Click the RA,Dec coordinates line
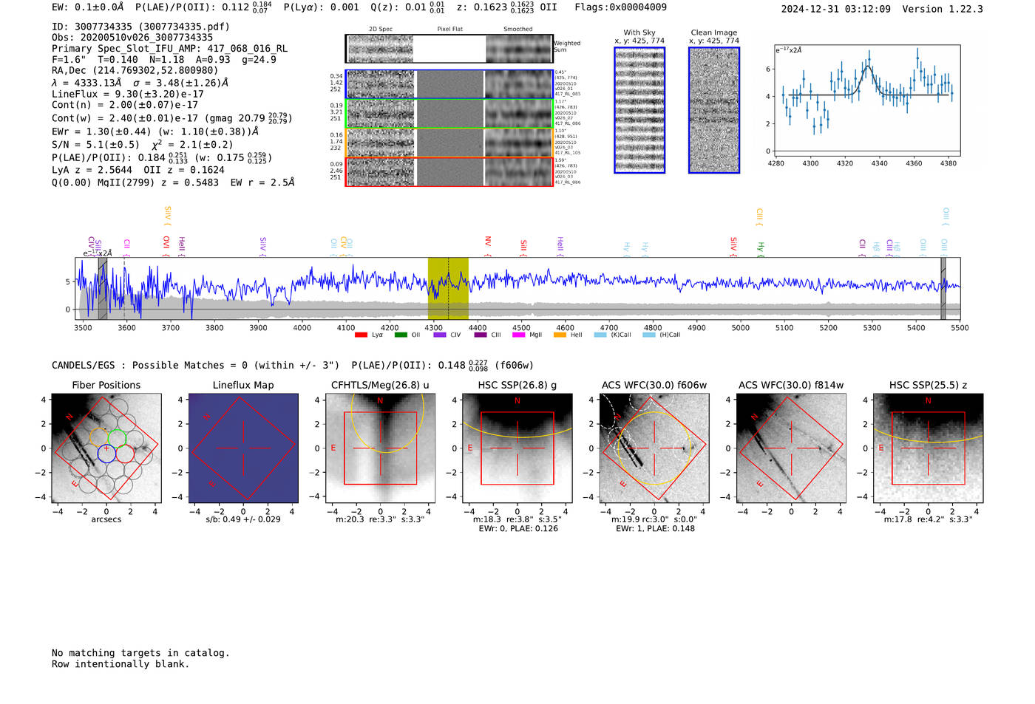The image size is (1035, 704). pyautogui.click(x=135, y=71)
